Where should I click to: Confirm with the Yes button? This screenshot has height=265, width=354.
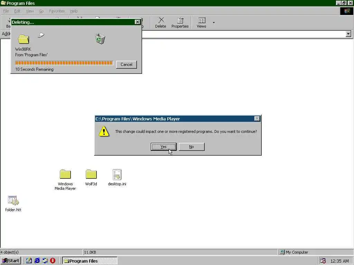[164, 147]
